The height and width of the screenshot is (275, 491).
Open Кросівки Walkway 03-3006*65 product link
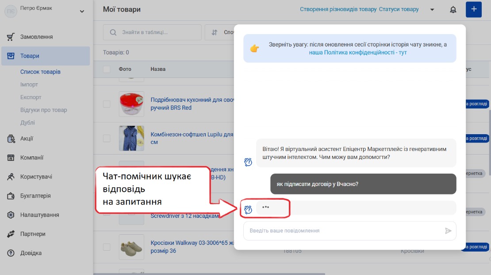tap(192, 247)
